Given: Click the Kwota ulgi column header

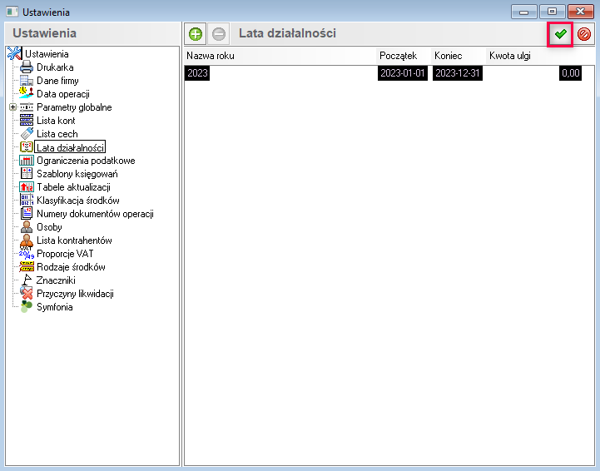Looking at the screenshot, I should [x=540, y=56].
